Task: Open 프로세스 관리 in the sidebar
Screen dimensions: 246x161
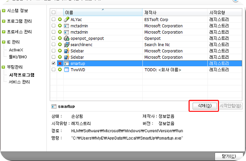Action: [x=19, y=32]
